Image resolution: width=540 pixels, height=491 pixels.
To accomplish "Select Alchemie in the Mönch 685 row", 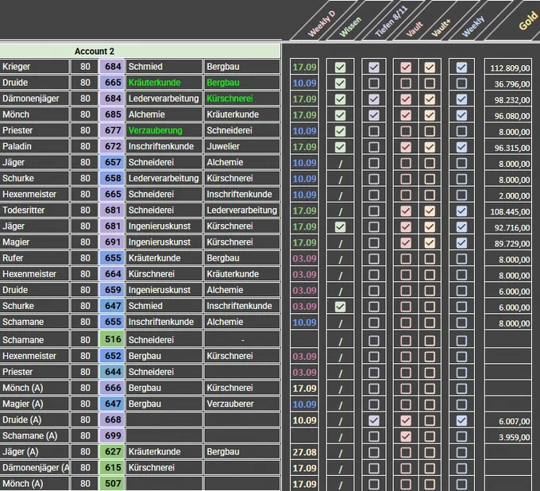I will point(164,114).
